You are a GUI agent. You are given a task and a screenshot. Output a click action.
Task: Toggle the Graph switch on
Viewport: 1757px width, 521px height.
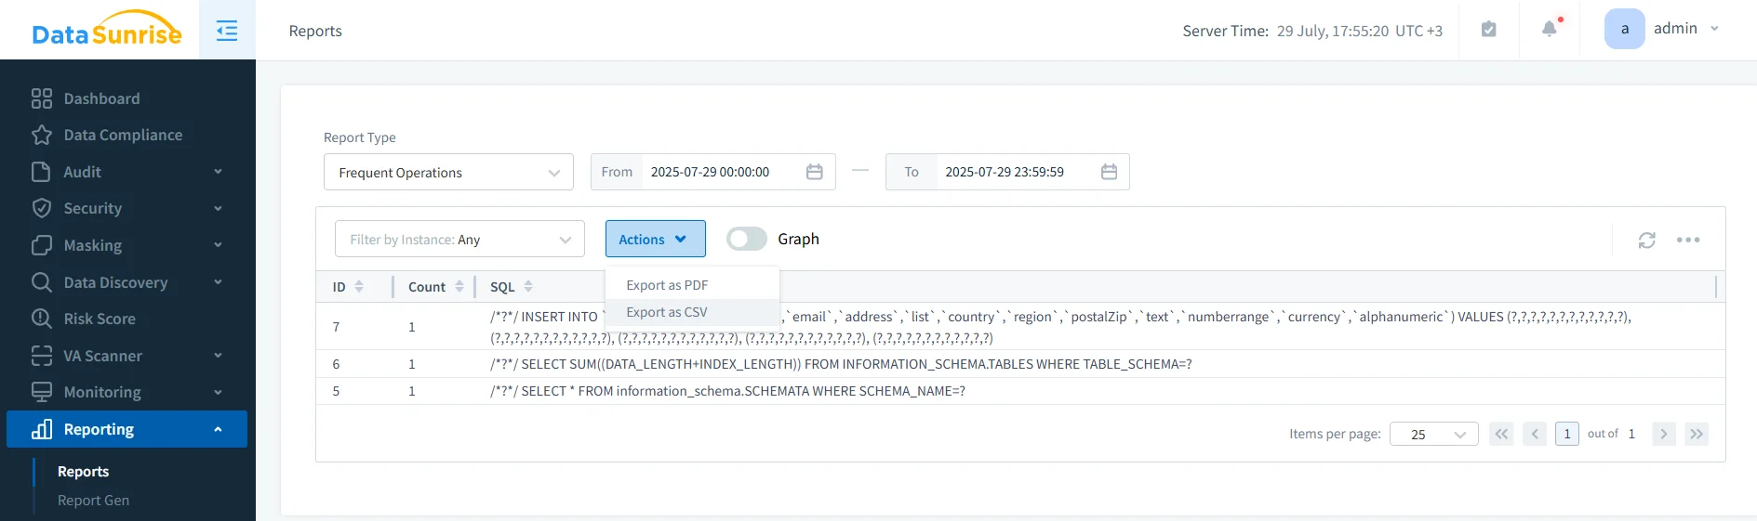click(746, 240)
